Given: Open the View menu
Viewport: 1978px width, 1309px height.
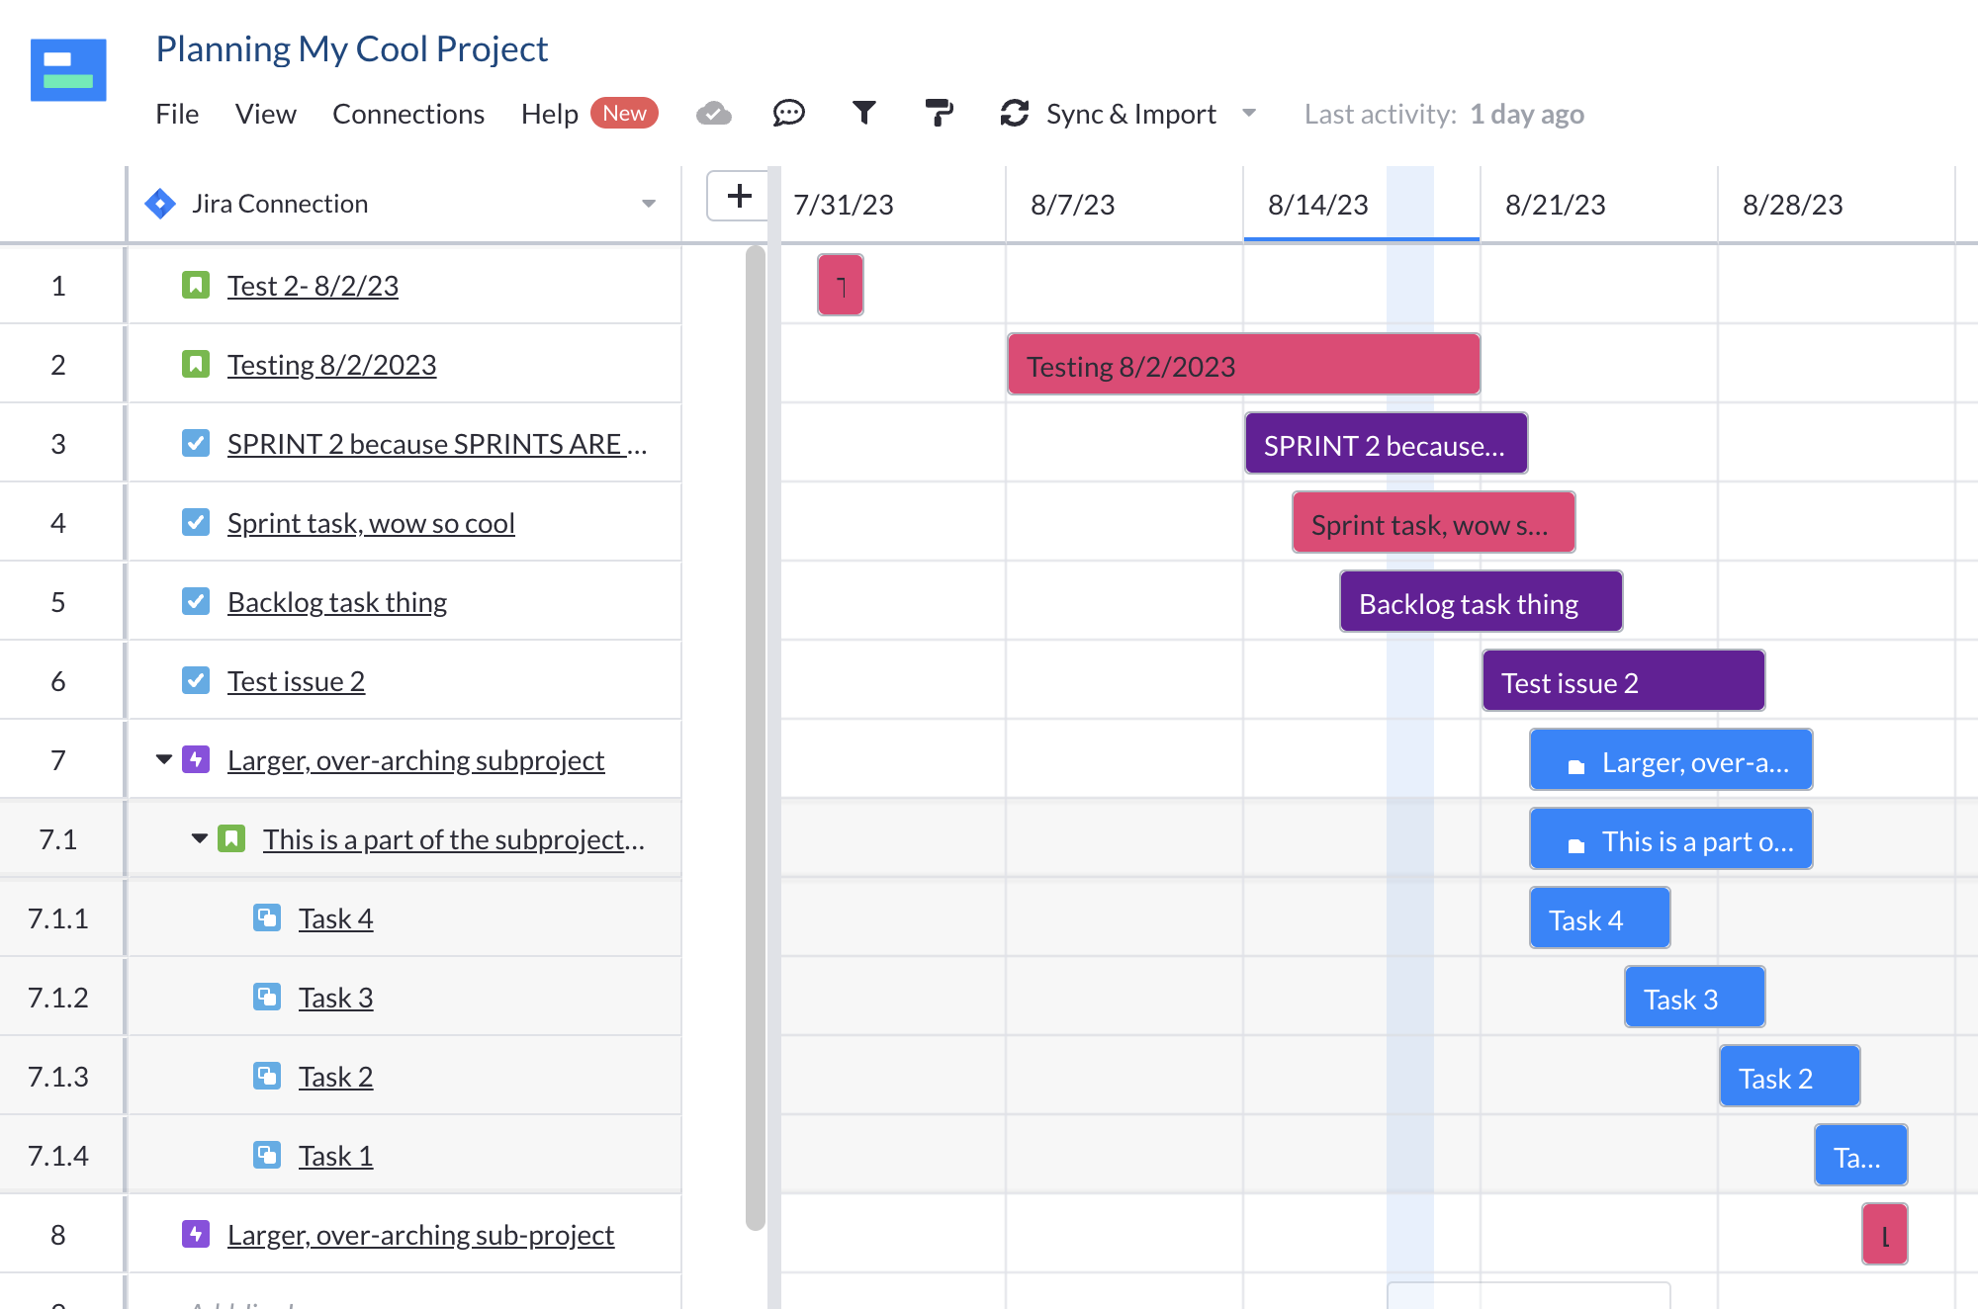Looking at the screenshot, I should [265, 114].
